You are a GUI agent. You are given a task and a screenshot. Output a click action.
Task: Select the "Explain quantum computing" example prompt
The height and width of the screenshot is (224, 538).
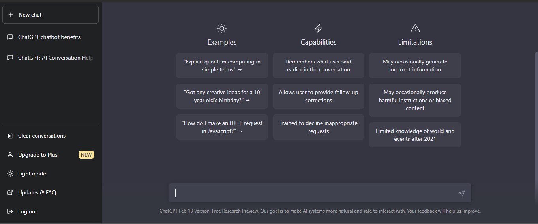click(x=222, y=65)
